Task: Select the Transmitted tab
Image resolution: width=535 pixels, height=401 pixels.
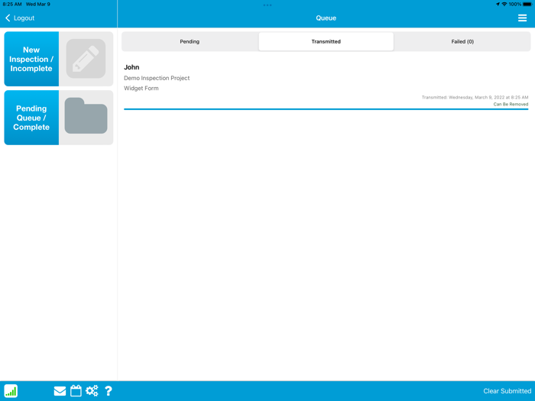Action: click(326, 41)
